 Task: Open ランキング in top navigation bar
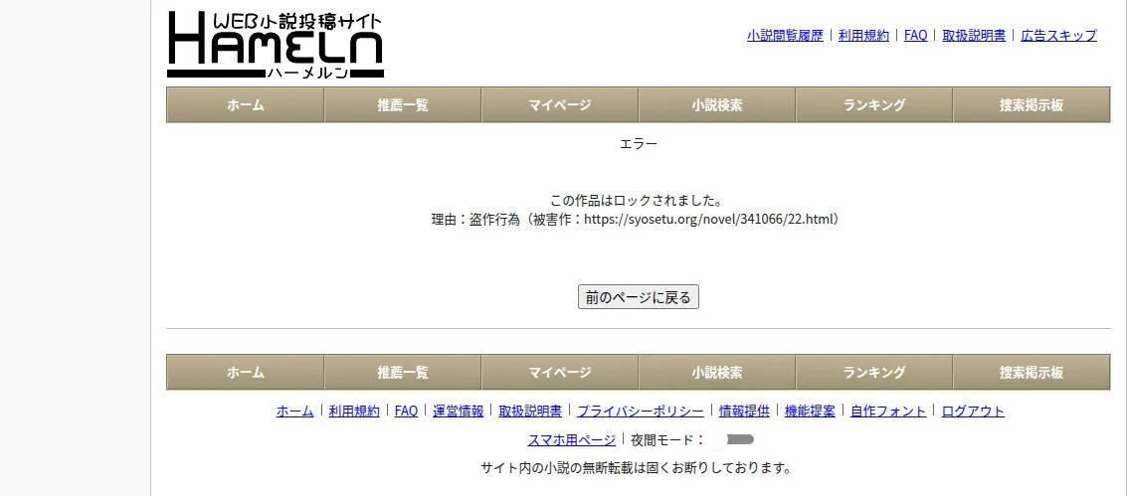tap(874, 104)
